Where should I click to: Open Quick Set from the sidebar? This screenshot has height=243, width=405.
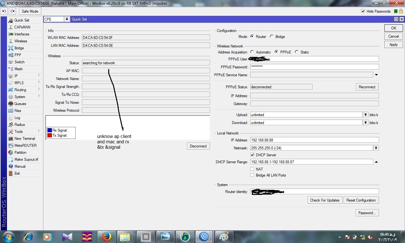coord(22,20)
